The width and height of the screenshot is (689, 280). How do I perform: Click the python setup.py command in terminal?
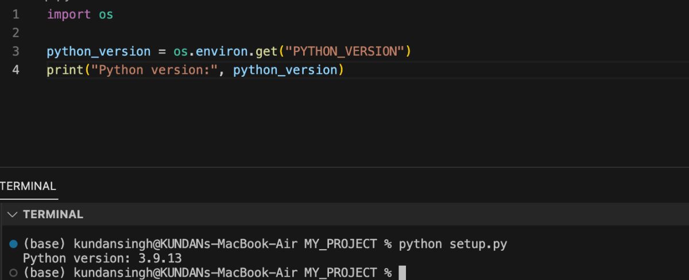(453, 244)
